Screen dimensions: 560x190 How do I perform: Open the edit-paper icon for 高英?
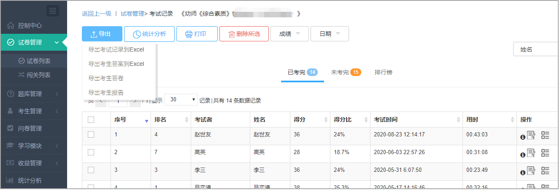[x=531, y=153]
